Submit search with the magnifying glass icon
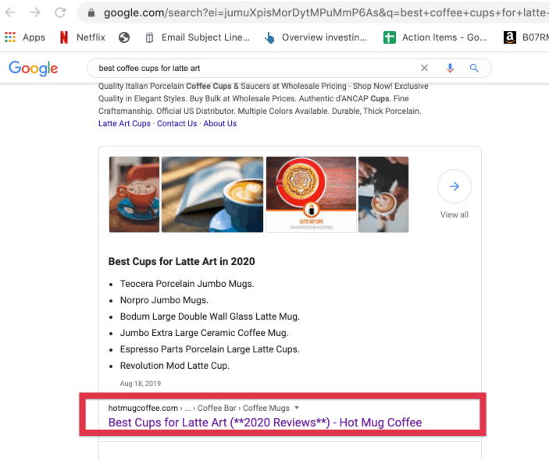This screenshot has width=549, height=460. click(474, 68)
